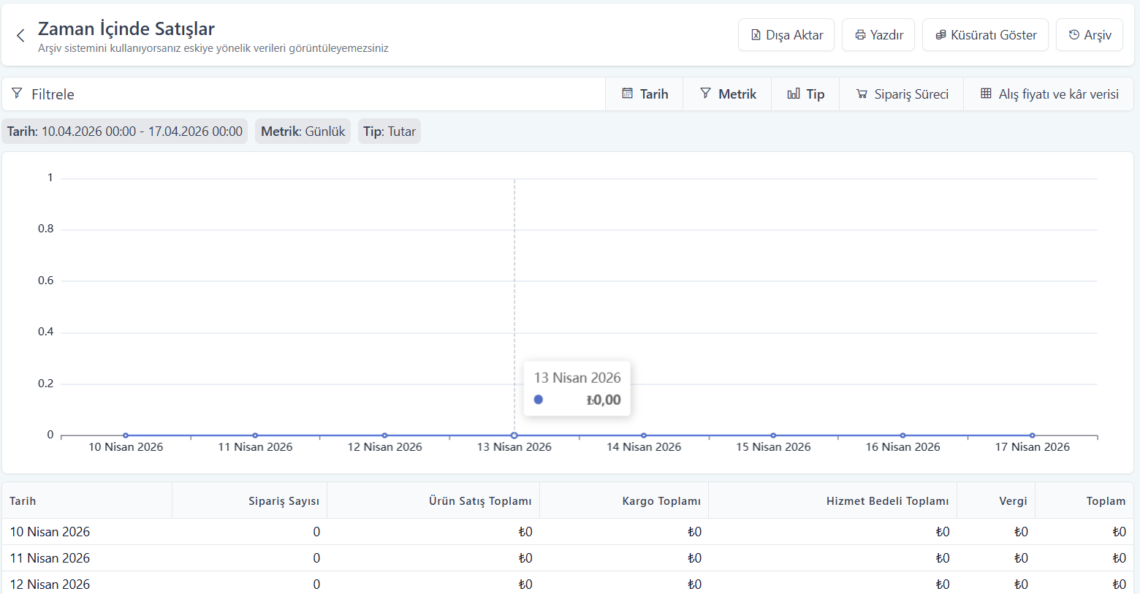Open the Arşiv button
The height and width of the screenshot is (594, 1140).
(1090, 35)
